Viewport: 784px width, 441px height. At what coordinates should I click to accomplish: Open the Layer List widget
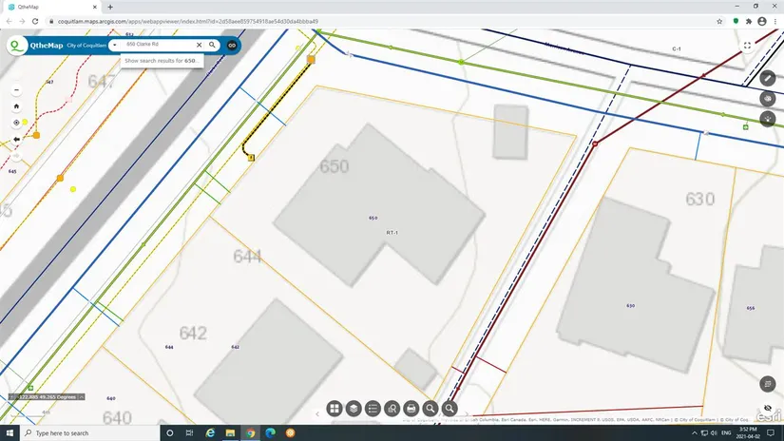click(354, 409)
